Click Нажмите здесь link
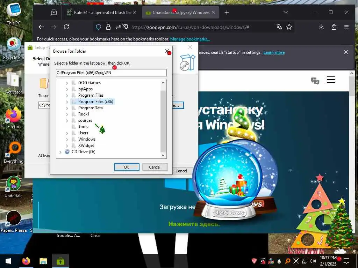The height and width of the screenshot is (268, 358). coord(194,224)
